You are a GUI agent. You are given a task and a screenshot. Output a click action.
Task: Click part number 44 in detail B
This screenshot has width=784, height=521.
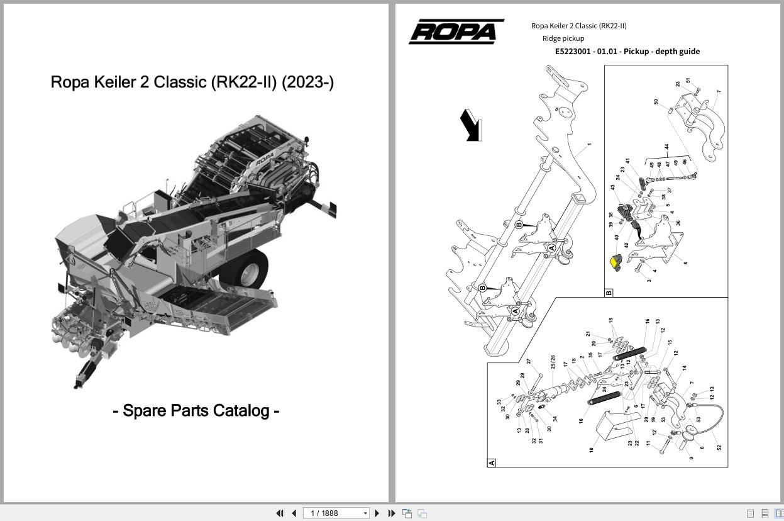pyautogui.click(x=666, y=147)
